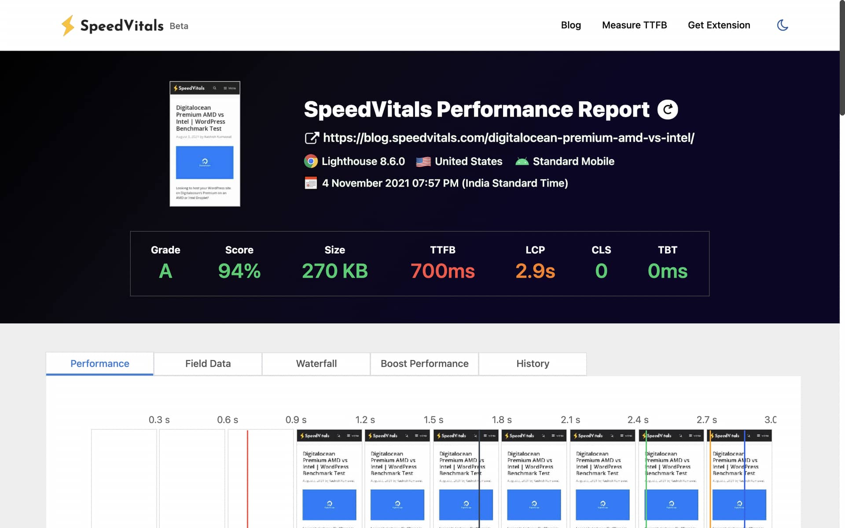Click the CLS value 0
The image size is (845, 528).
coord(601,271)
